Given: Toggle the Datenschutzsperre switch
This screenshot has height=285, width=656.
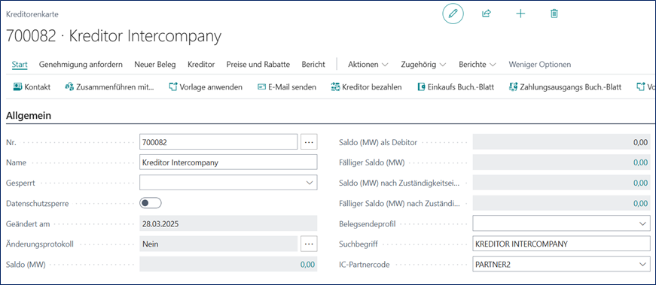Looking at the screenshot, I should 150,203.
